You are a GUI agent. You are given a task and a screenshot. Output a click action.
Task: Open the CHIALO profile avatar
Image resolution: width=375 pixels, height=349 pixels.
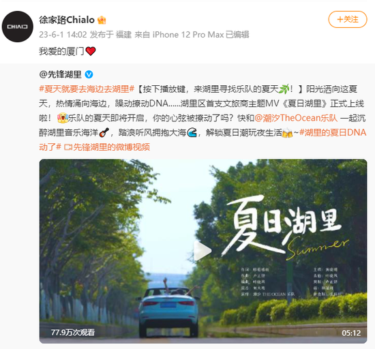18,27
